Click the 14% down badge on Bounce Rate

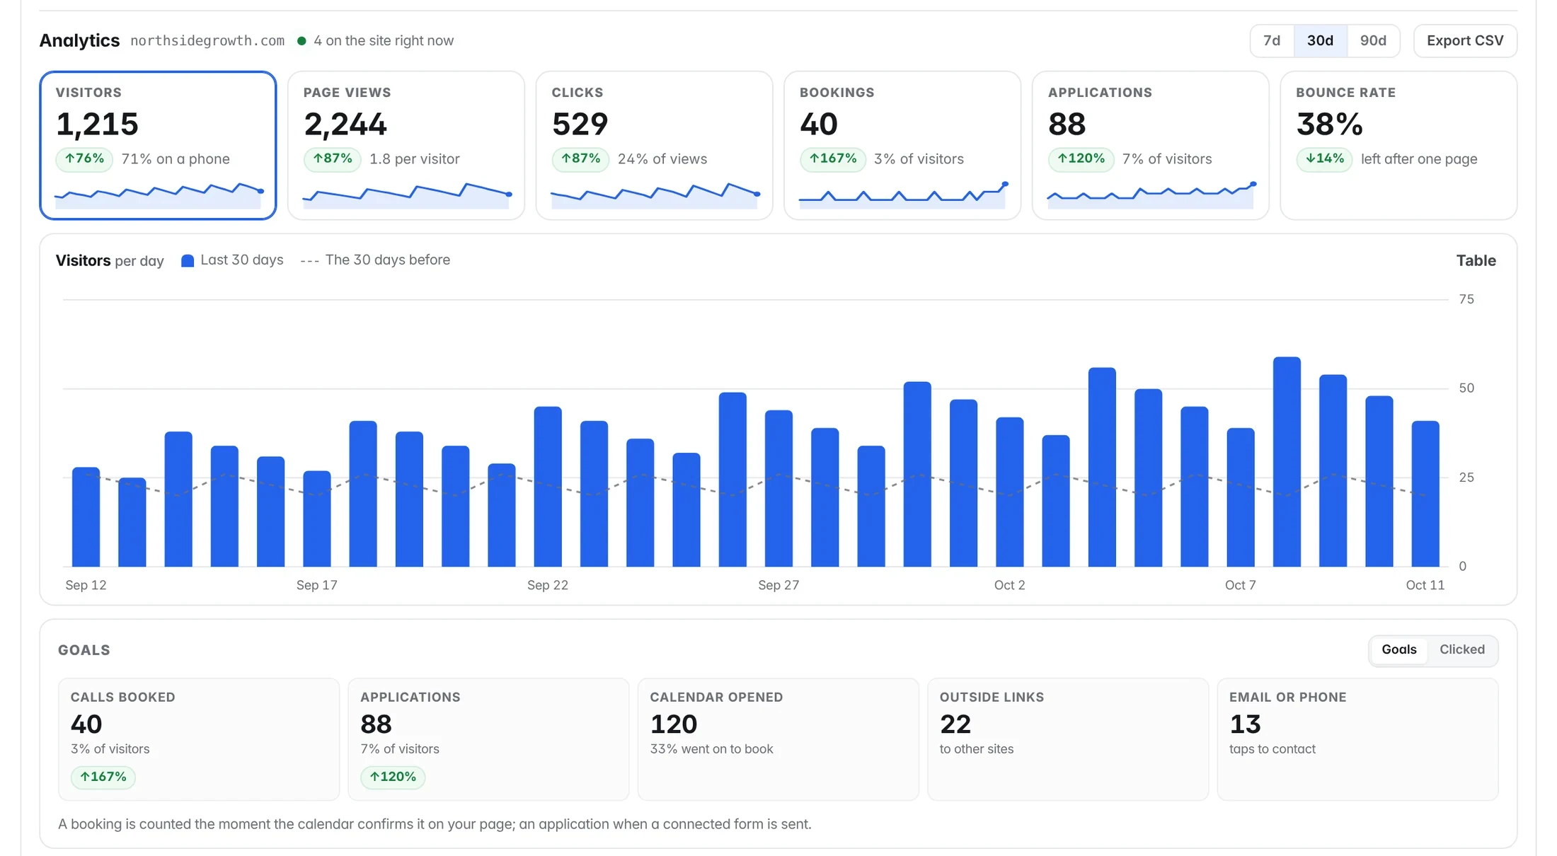1324,159
